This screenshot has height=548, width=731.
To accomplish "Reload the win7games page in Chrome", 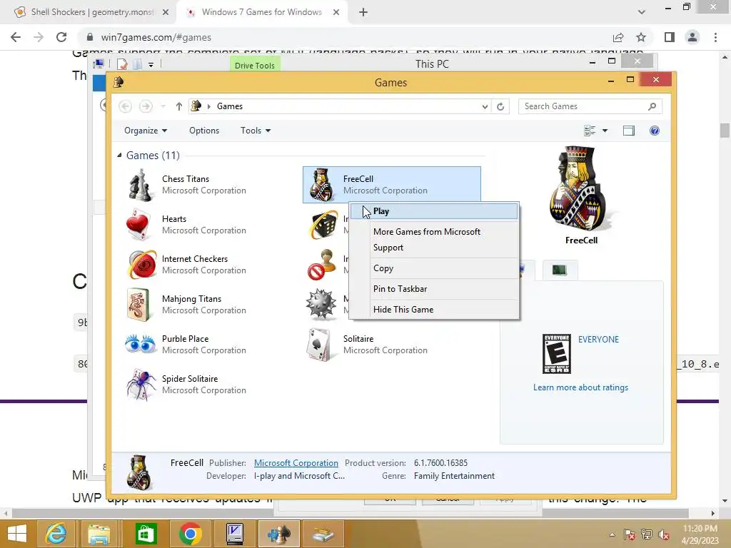I will [x=61, y=37].
